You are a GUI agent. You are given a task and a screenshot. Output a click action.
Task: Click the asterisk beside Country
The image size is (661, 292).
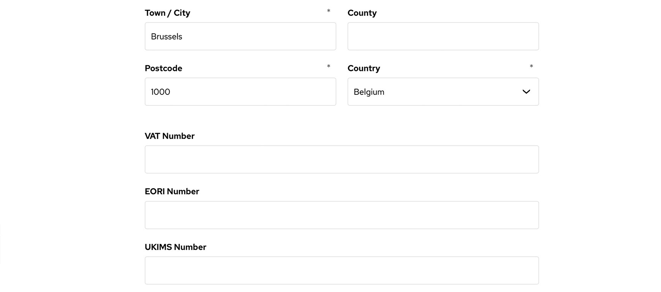coord(531,67)
